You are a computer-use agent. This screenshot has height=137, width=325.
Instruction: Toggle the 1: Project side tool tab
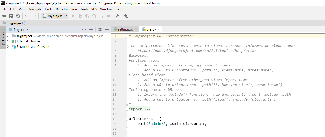[x=3, y=38]
